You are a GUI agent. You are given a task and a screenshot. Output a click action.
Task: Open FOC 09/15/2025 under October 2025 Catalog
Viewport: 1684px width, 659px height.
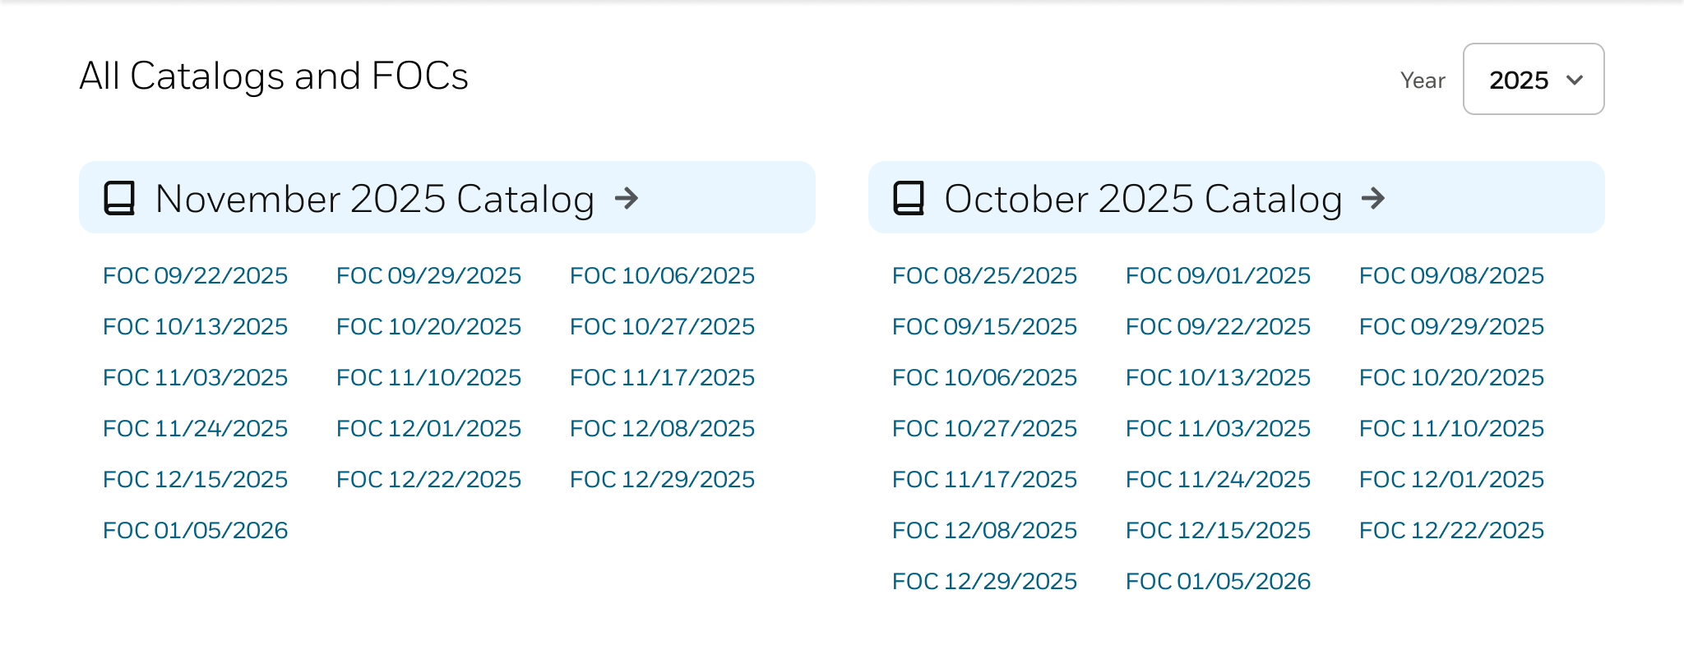984,327
